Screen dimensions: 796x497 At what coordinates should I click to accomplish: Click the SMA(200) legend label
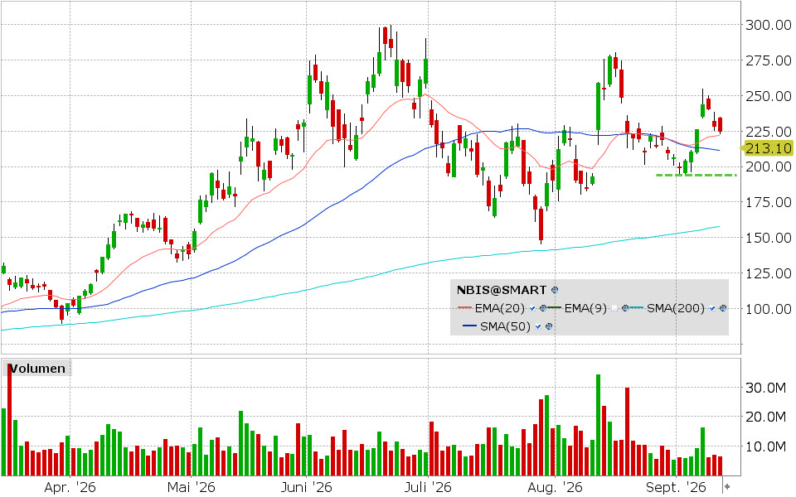click(x=675, y=308)
